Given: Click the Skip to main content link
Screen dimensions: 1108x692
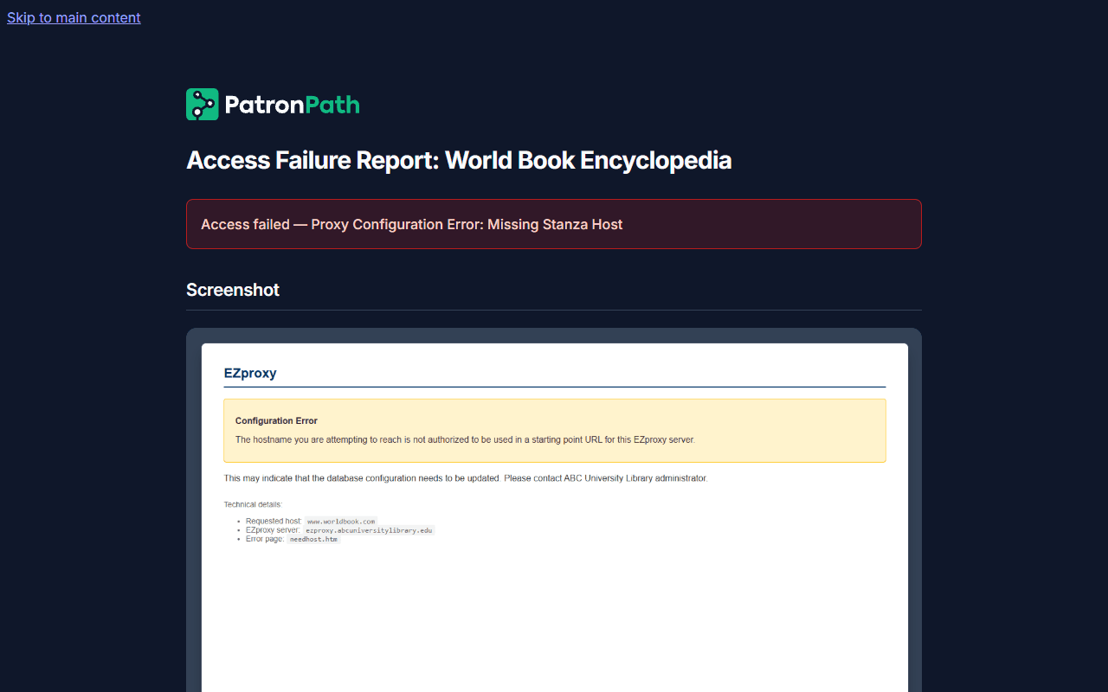Looking at the screenshot, I should (74, 17).
